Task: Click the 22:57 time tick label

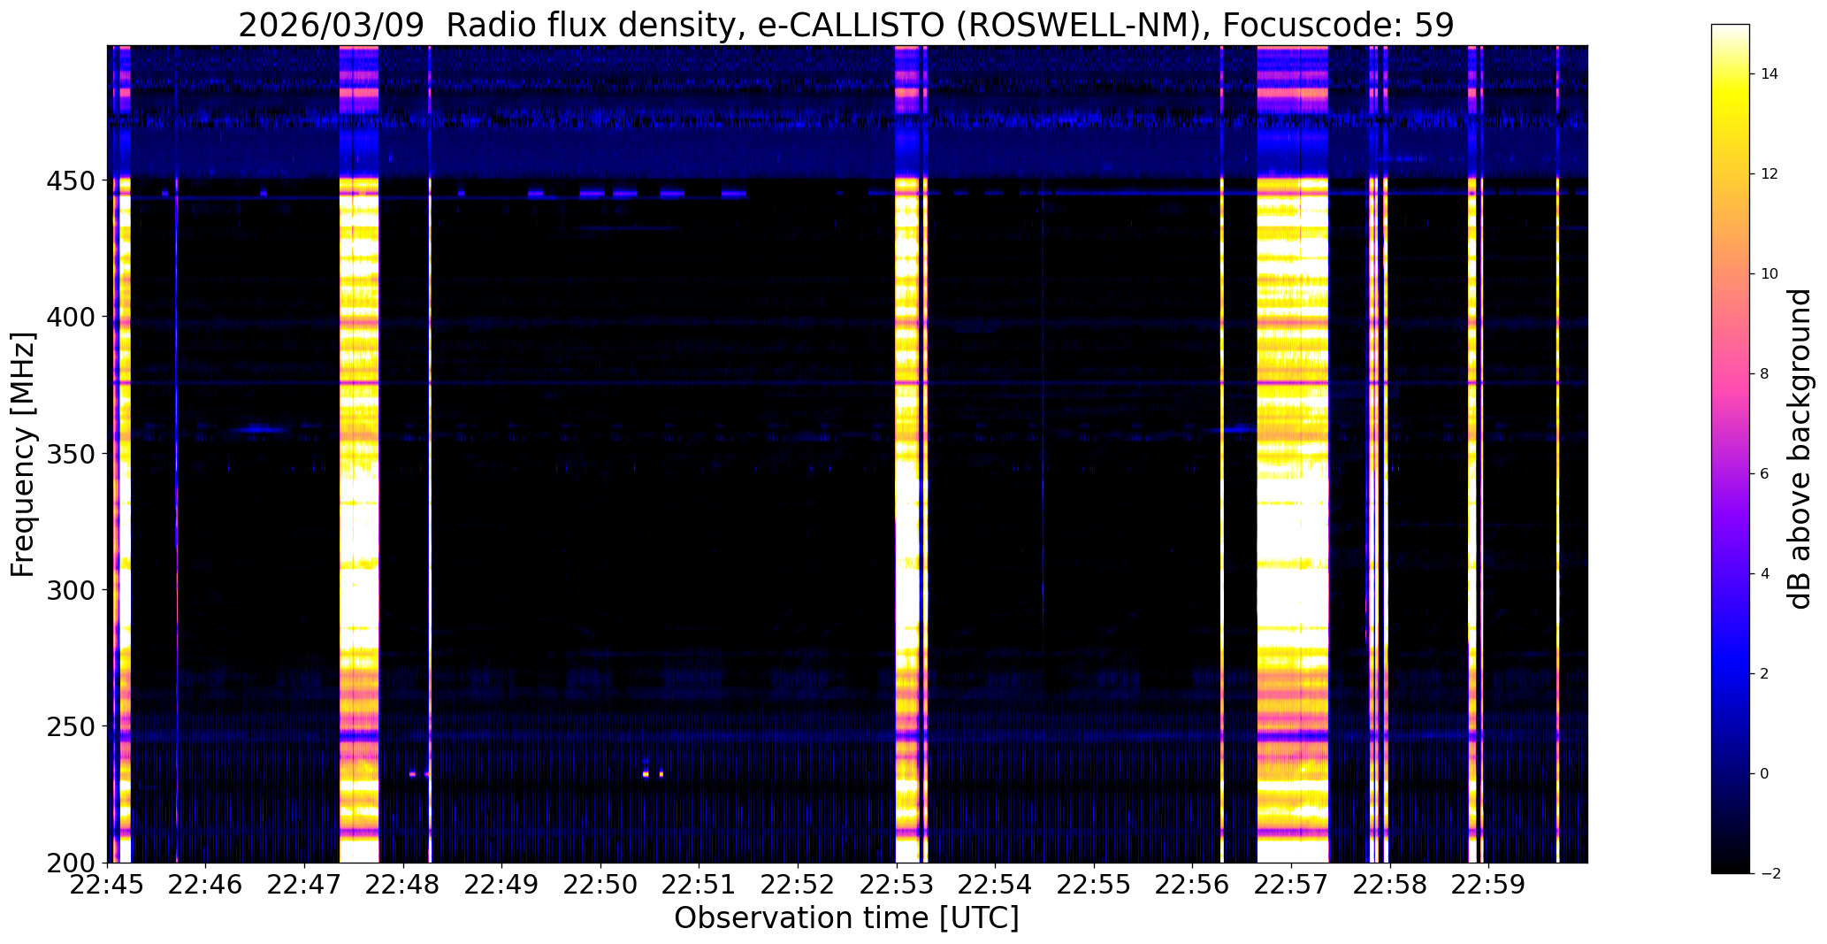Action: tap(1292, 885)
